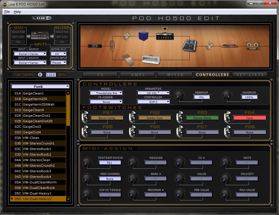Select the white amp head in lower path

[x=151, y=60]
